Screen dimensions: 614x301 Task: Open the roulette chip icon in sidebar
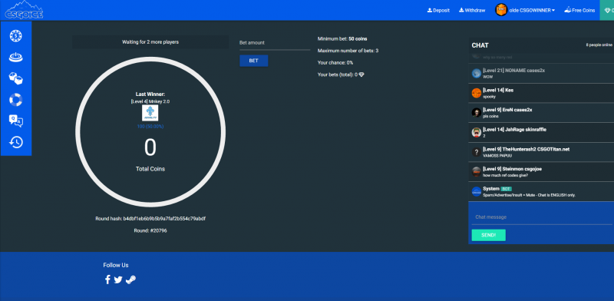pyautogui.click(x=15, y=36)
